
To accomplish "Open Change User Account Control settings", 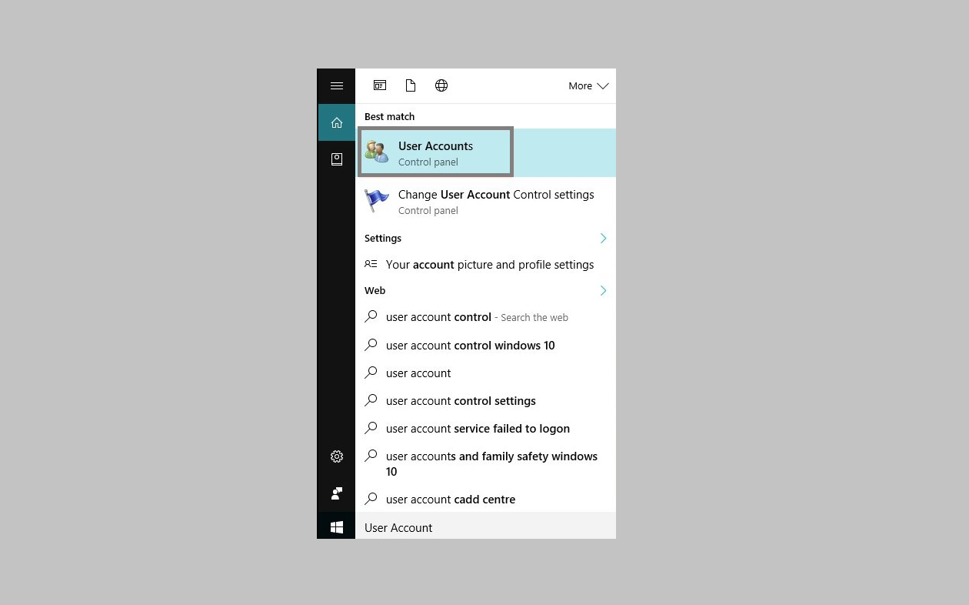I will pos(485,202).
